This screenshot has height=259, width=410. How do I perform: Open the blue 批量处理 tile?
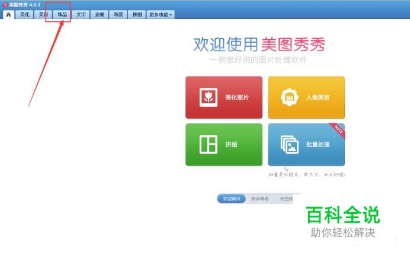click(x=306, y=145)
